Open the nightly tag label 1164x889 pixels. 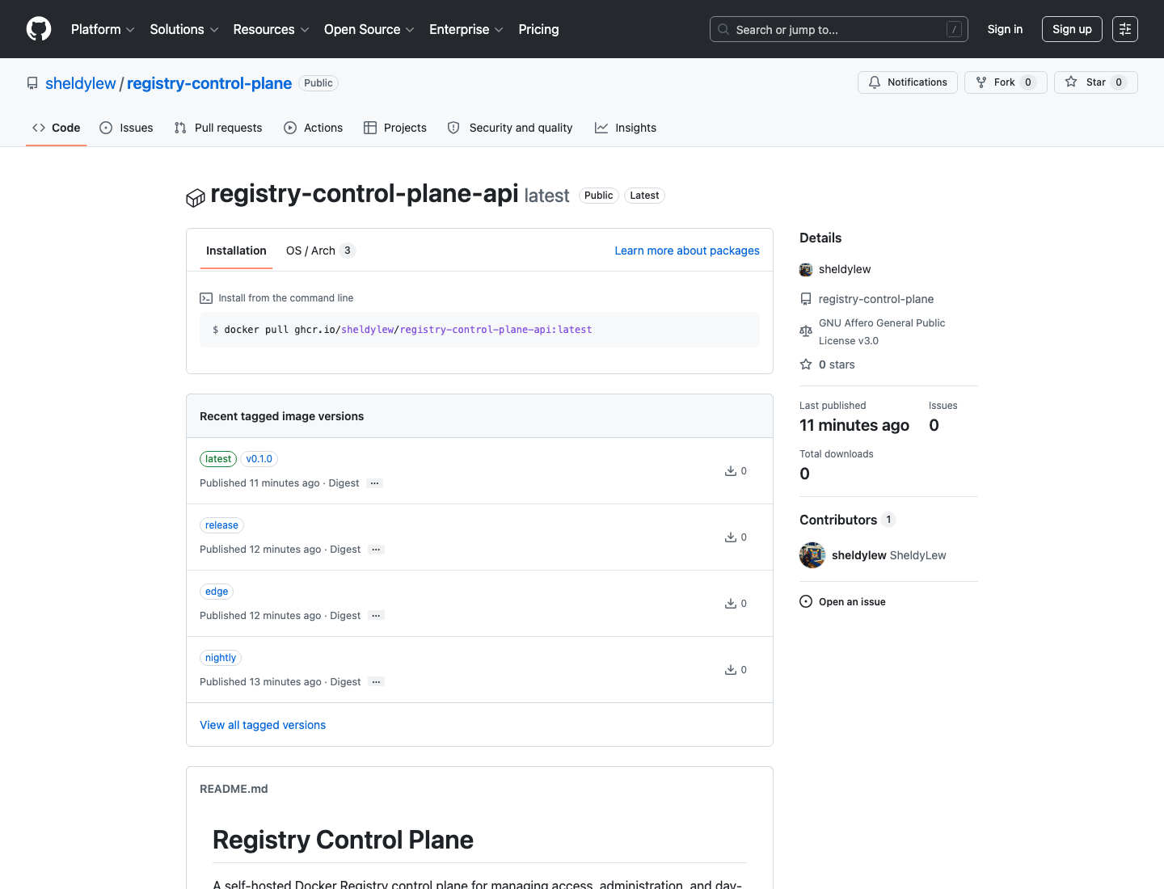coord(221,658)
